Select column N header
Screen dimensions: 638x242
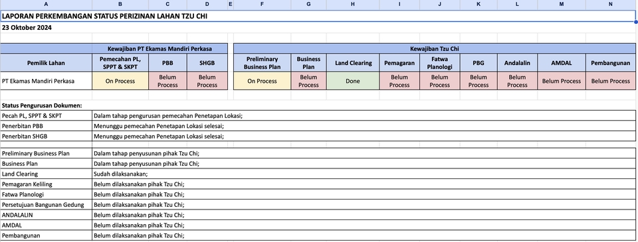[611, 5]
